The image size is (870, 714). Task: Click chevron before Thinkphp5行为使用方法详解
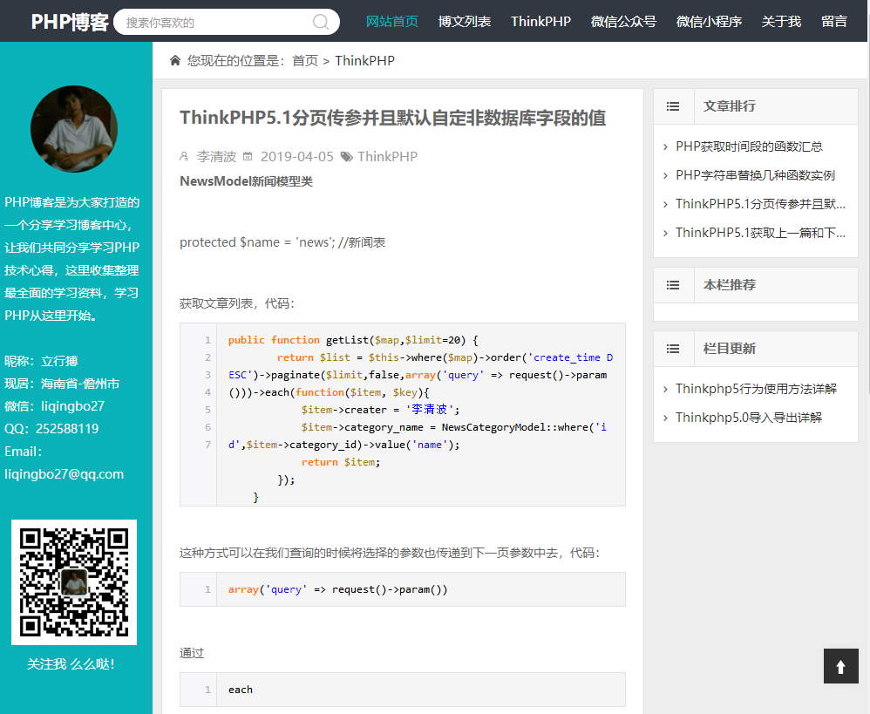coord(665,390)
